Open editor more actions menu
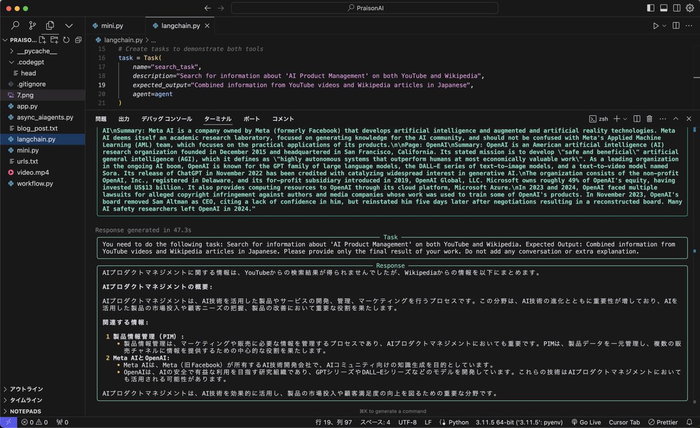 (x=689, y=26)
